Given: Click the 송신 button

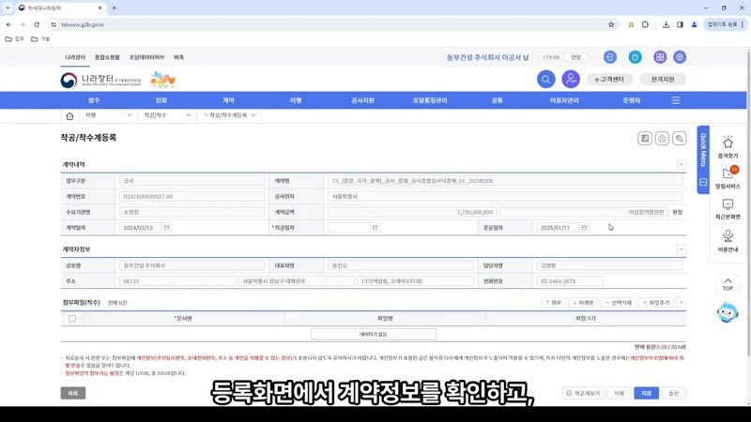Looking at the screenshot, I should [674, 393].
